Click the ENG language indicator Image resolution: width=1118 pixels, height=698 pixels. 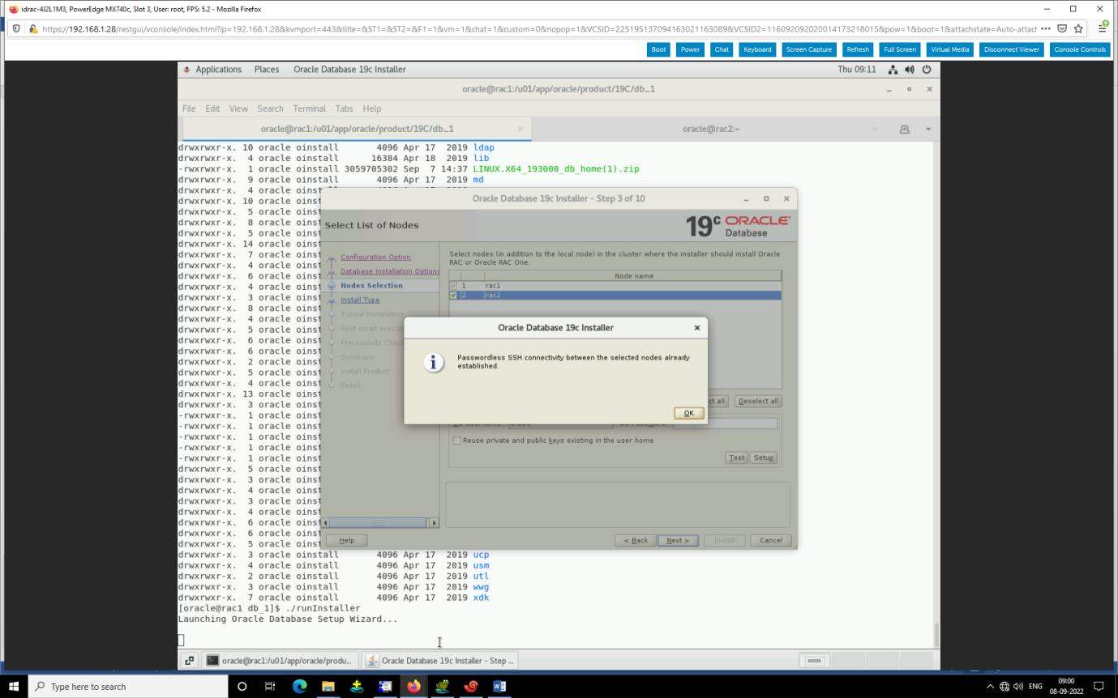1035,687
